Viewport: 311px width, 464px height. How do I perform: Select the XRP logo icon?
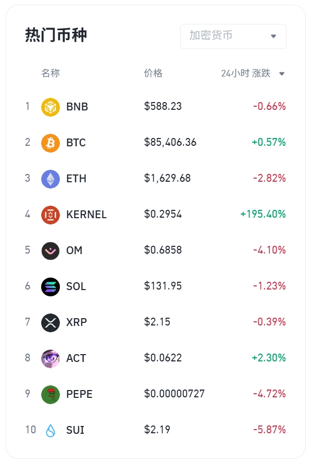click(51, 322)
